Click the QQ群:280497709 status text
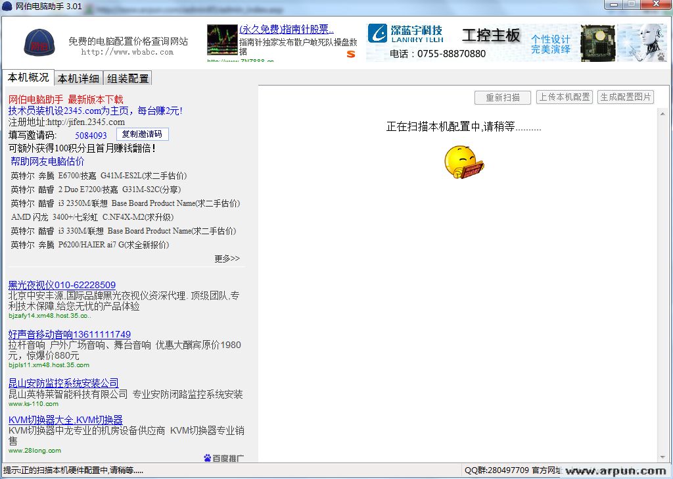Viewport: 673px width, 479px height. coord(497,470)
